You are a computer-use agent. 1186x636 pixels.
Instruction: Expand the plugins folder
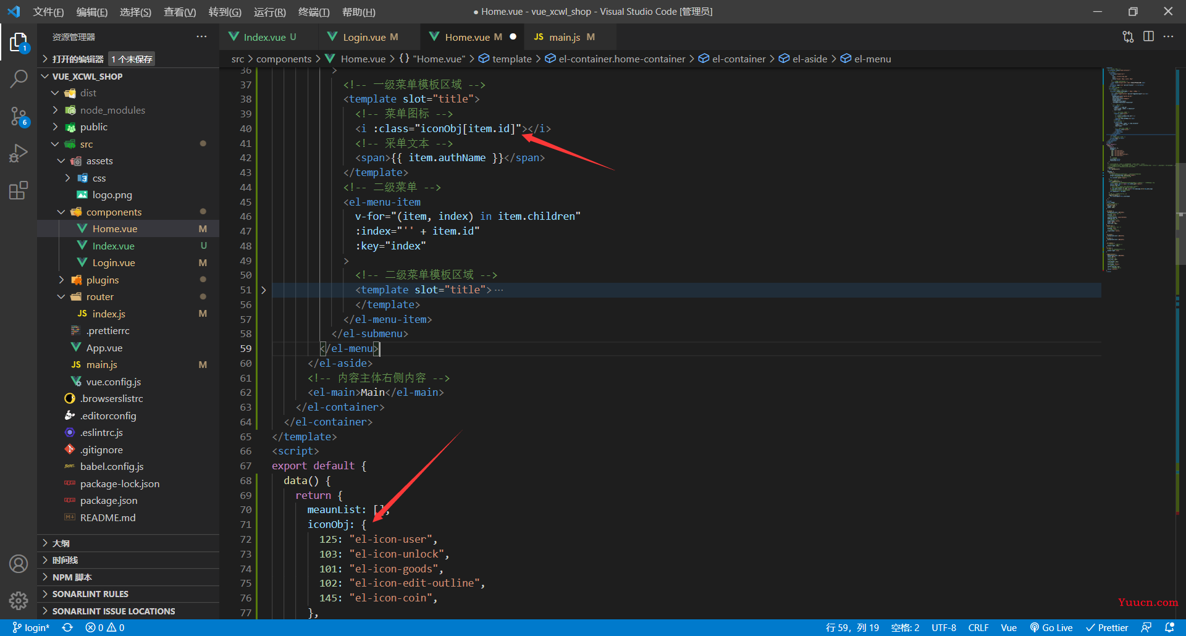[102, 280]
